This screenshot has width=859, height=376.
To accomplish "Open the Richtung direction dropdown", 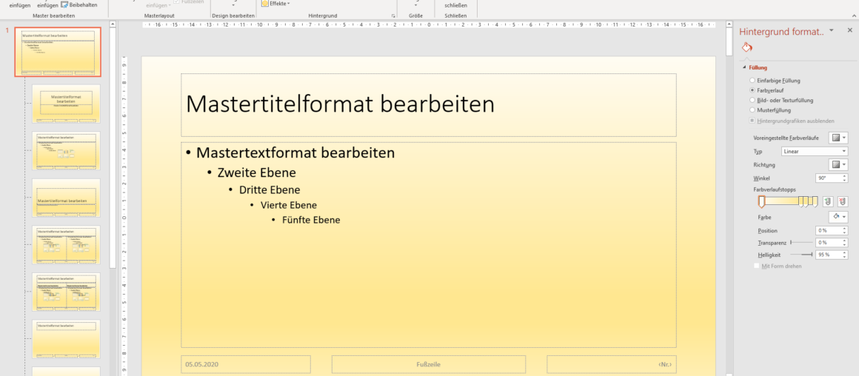I will pos(838,165).
